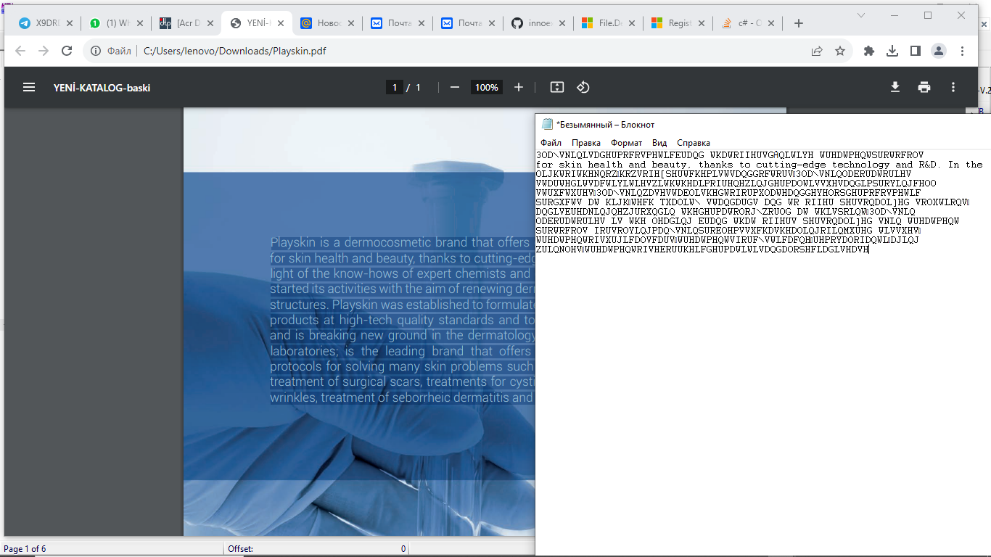Open Notepad Справка menu

pyautogui.click(x=694, y=143)
